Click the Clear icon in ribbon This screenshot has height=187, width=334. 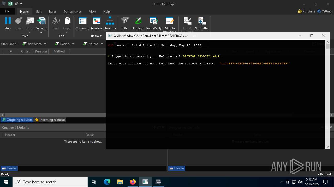[x=19, y=21]
